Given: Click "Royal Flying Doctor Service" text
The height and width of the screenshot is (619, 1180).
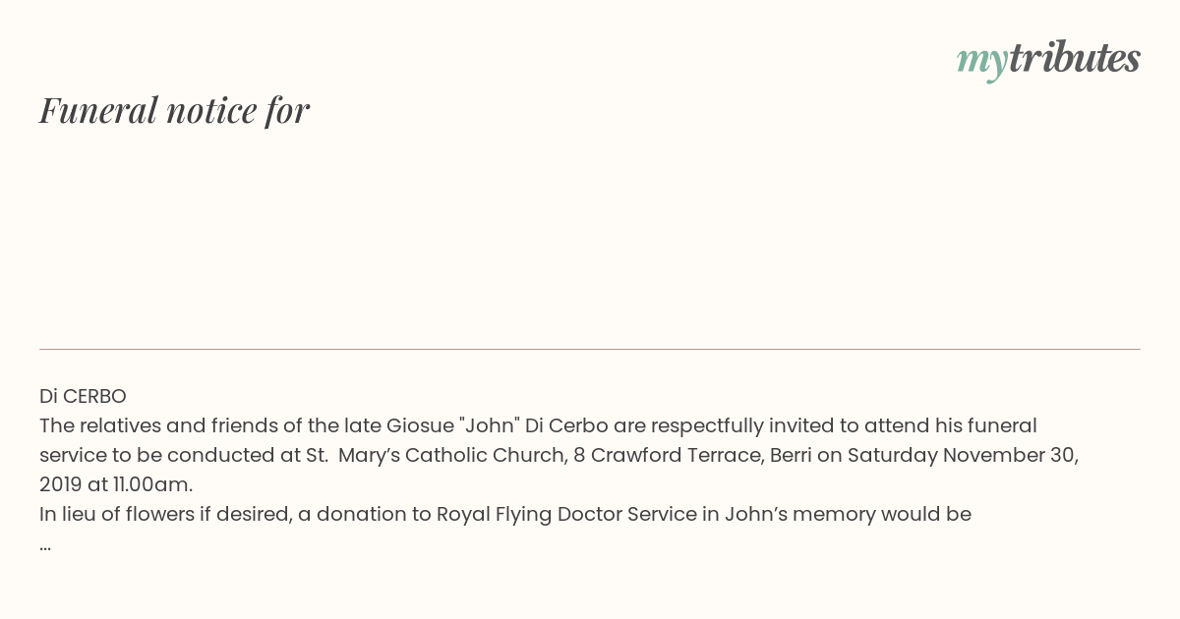Looking at the screenshot, I should 566,515.
